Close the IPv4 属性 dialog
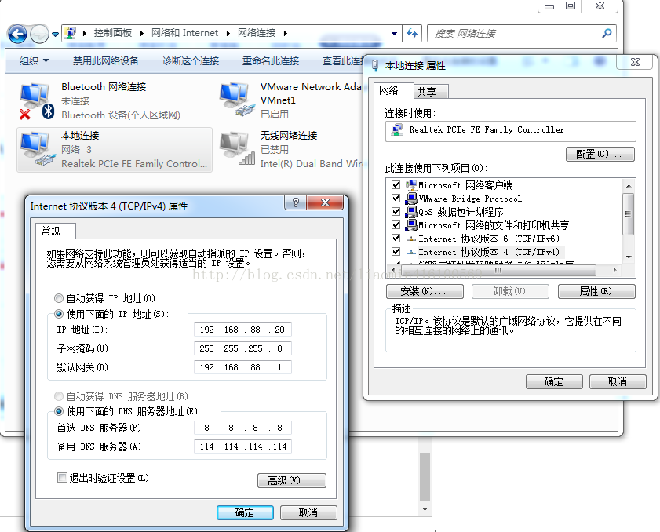Image resolution: width=660 pixels, height=532 pixels. pos(325,202)
